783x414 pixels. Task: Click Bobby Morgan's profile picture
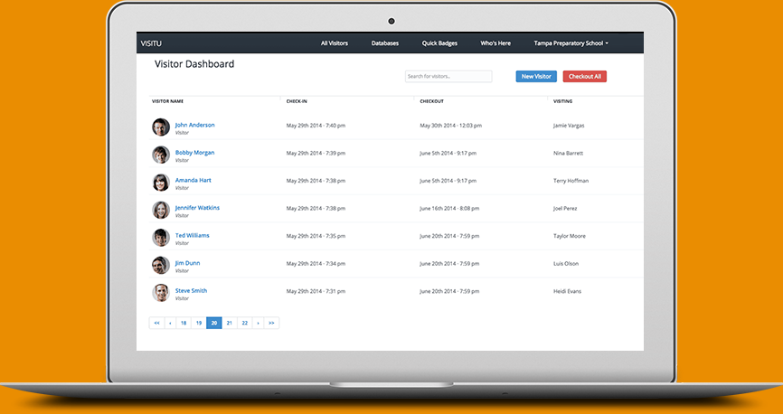pyautogui.click(x=160, y=155)
